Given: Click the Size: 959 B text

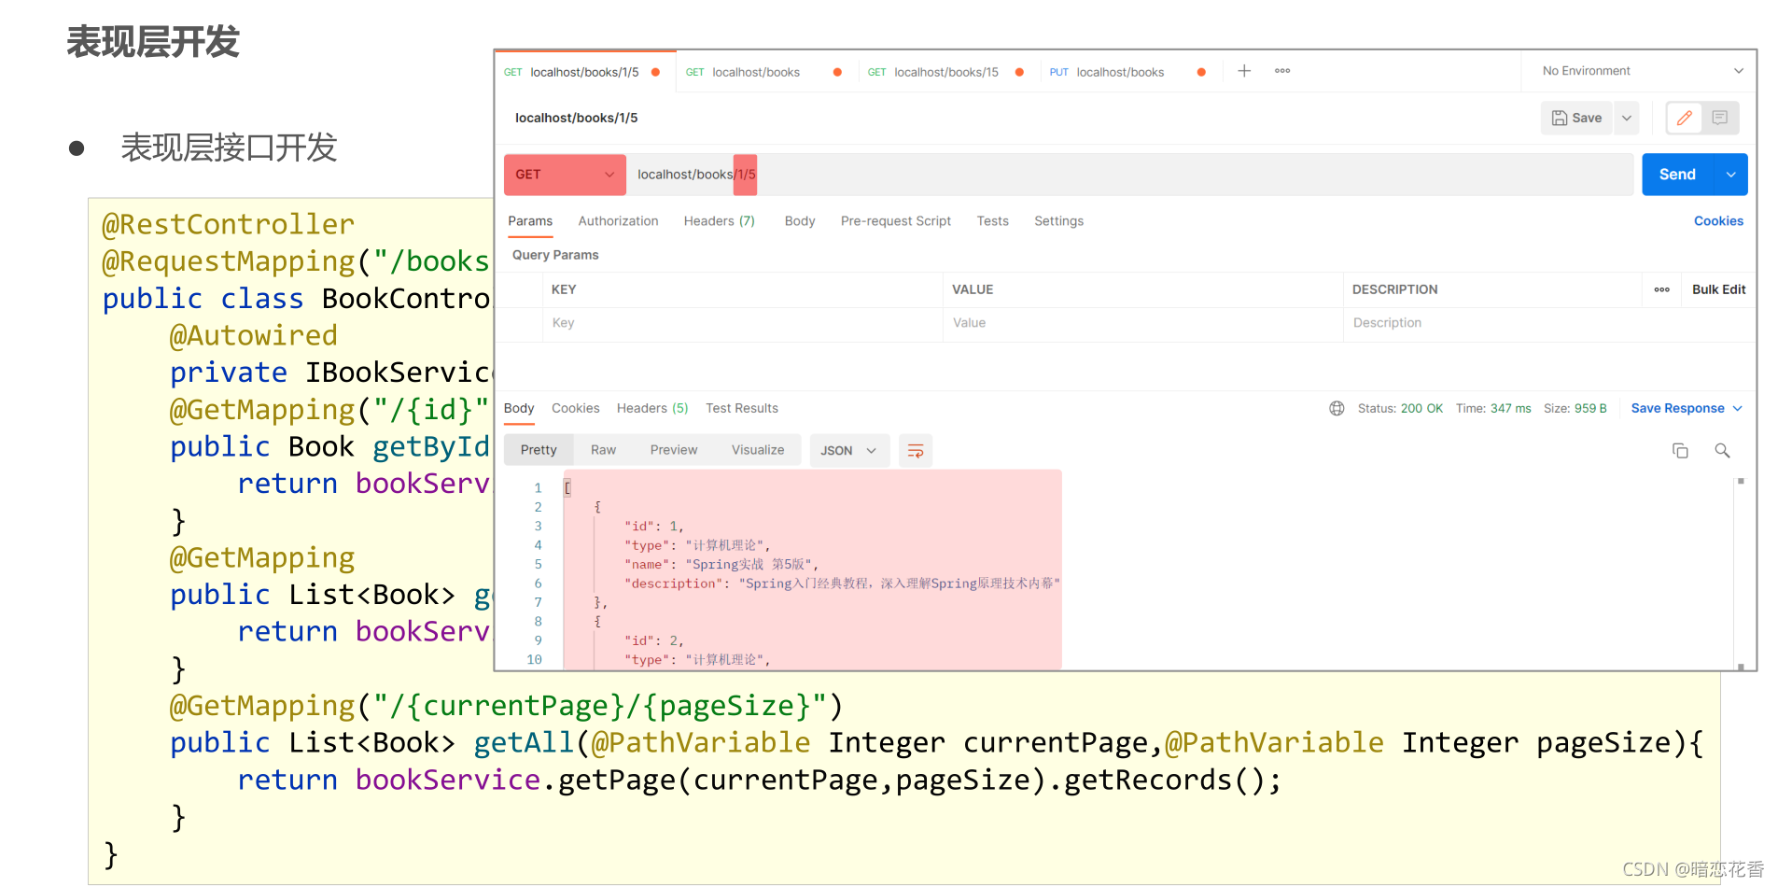Looking at the screenshot, I should (x=1575, y=408).
